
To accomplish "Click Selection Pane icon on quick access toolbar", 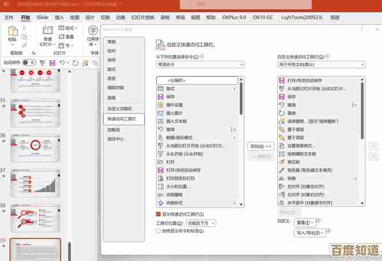I will pyautogui.click(x=85, y=63).
